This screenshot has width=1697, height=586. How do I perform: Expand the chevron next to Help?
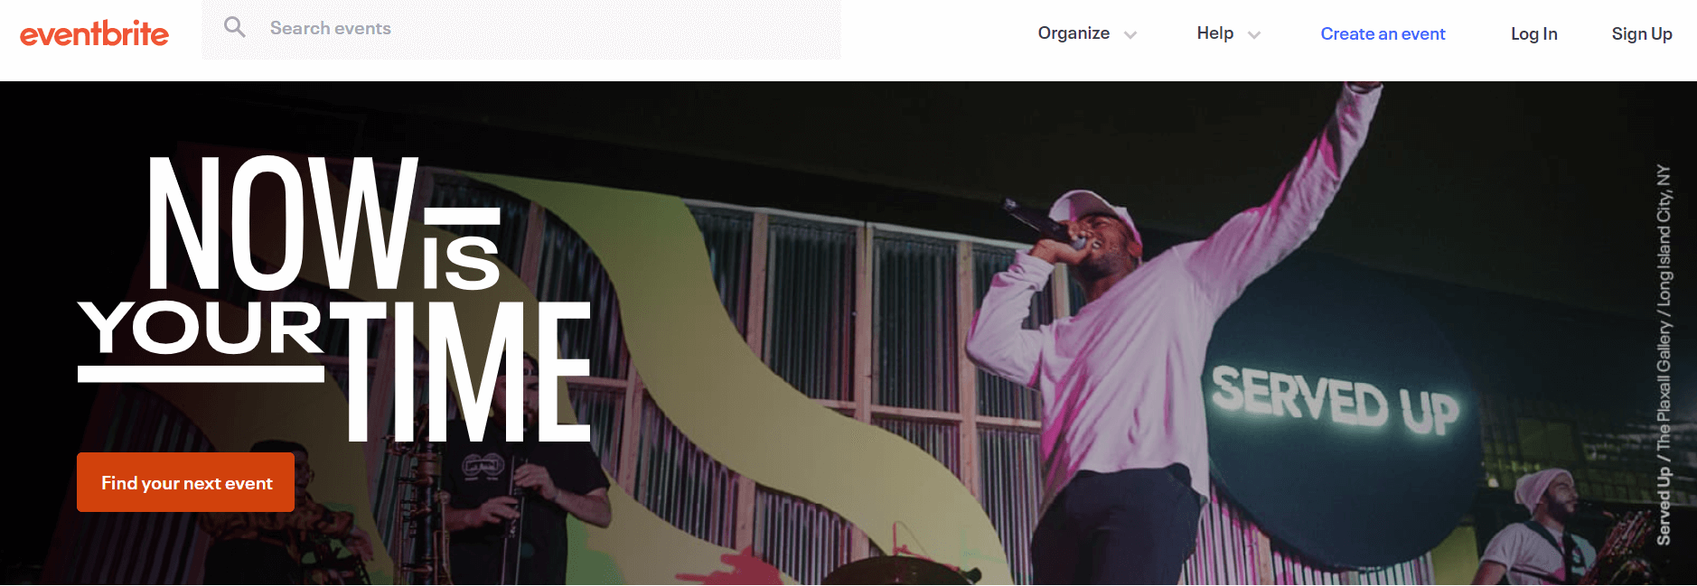point(1254,35)
